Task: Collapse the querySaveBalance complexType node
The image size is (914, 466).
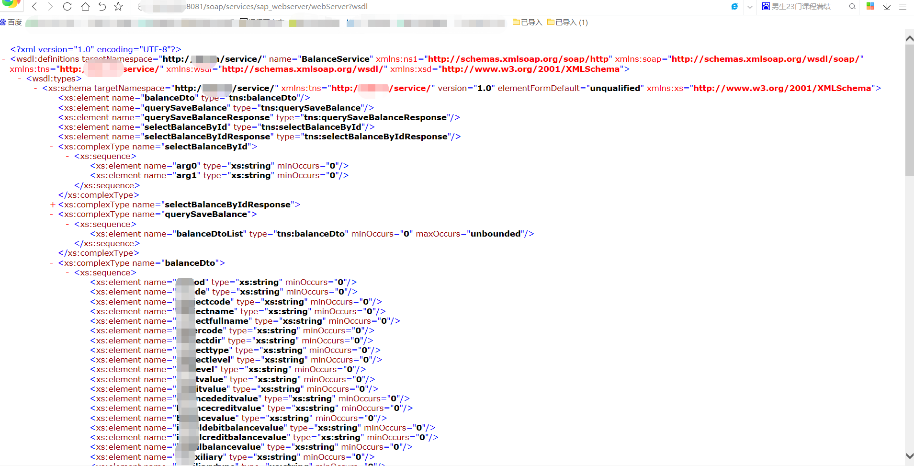Action: 52,214
